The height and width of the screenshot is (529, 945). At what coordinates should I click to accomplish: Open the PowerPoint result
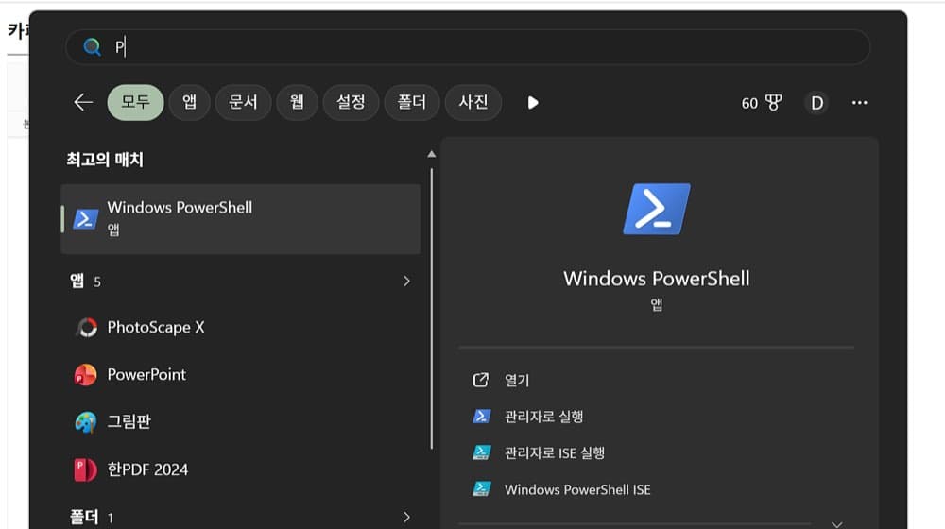(x=240, y=375)
